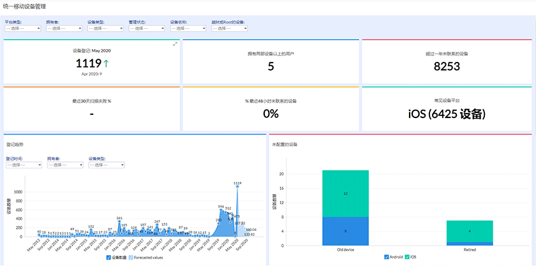536x266 pixels.
Task: Click the 341 data point on trend chart
Action: (119, 222)
